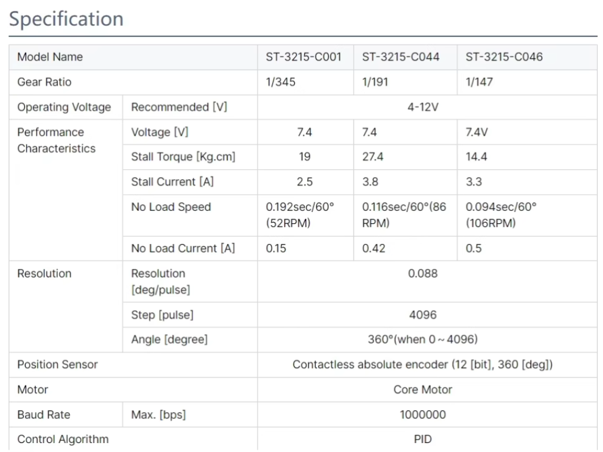Click the ST-3215-C044 column header
The image size is (603, 452).
tap(400, 57)
